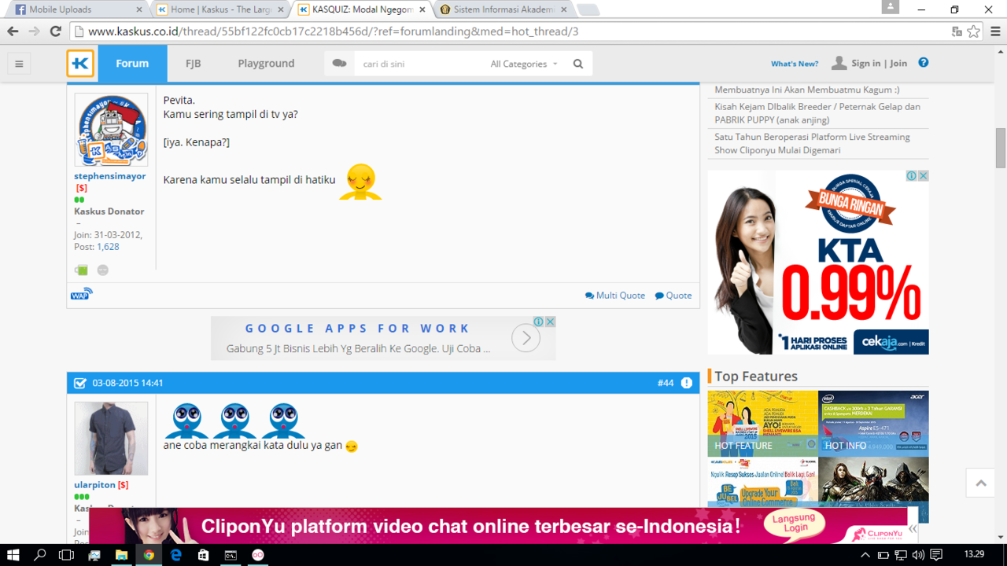Viewport: 1007px width, 566px height.
Task: Click the search magnifier icon
Action: tap(578, 64)
